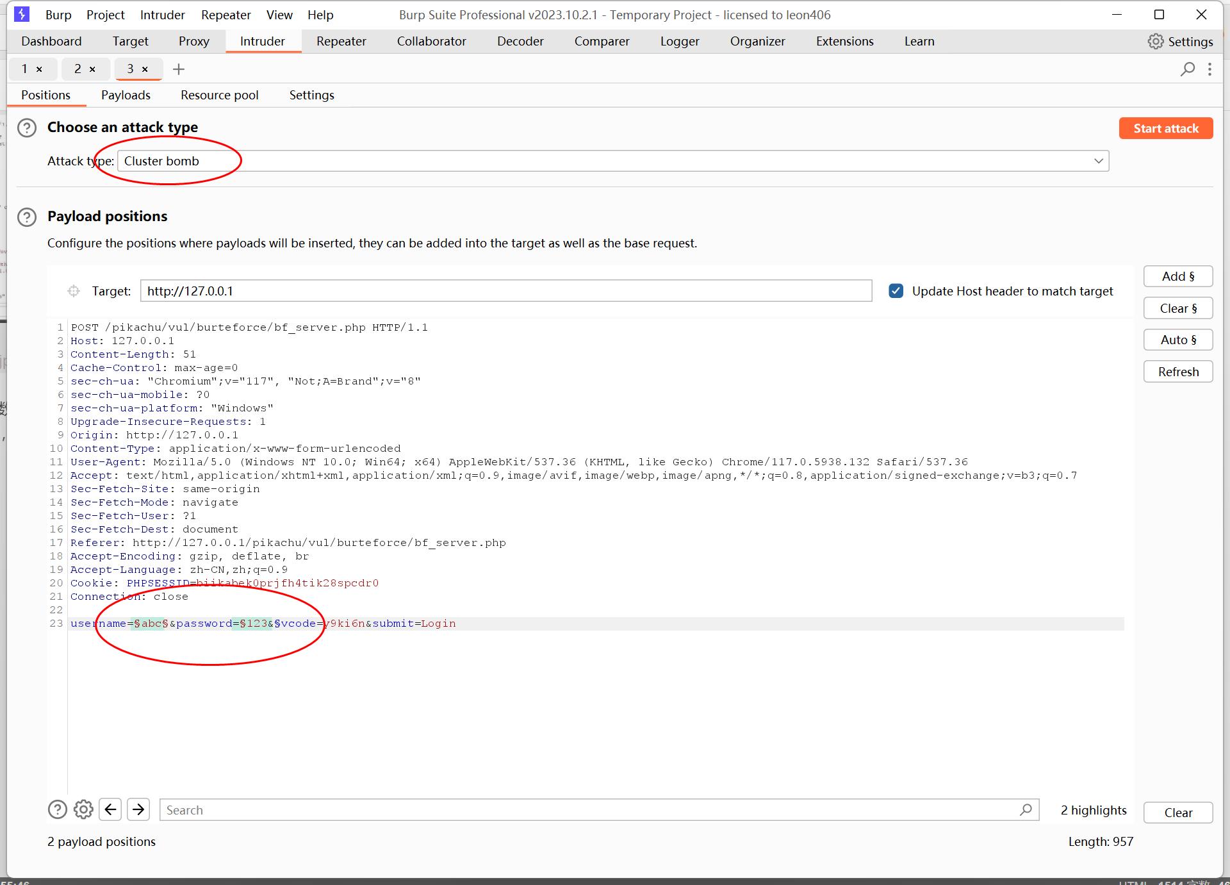Image resolution: width=1230 pixels, height=885 pixels.
Task: Click the POST request line in editor
Action: tap(249, 327)
